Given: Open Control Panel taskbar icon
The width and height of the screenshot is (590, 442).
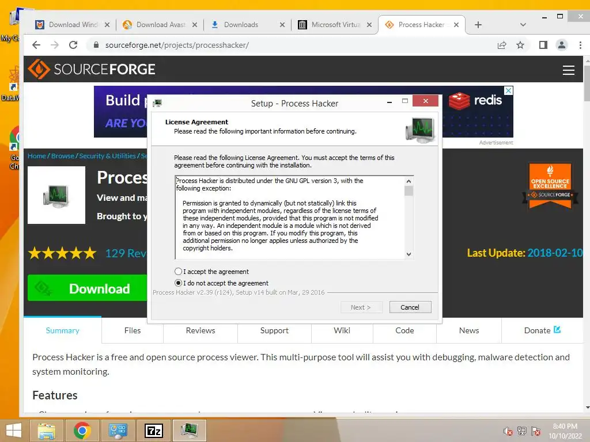Looking at the screenshot, I should pyautogui.click(x=118, y=430).
